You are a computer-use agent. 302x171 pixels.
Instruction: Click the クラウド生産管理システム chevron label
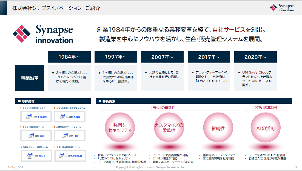pyautogui.click(x=34, y=108)
